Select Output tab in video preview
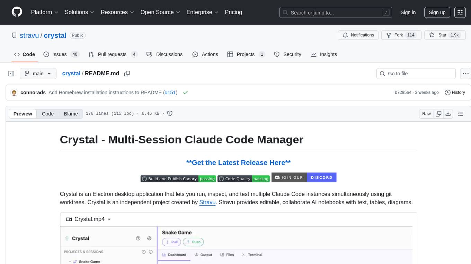This screenshot has height=264, width=471. point(203,255)
